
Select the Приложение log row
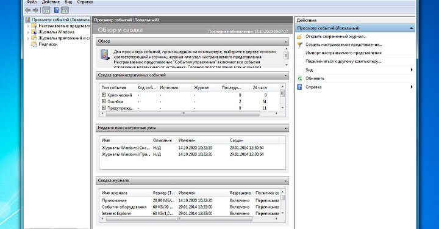[190, 200]
